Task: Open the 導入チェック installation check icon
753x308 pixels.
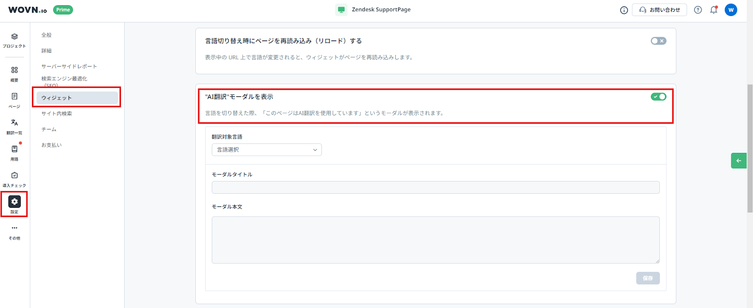Action: click(14, 178)
